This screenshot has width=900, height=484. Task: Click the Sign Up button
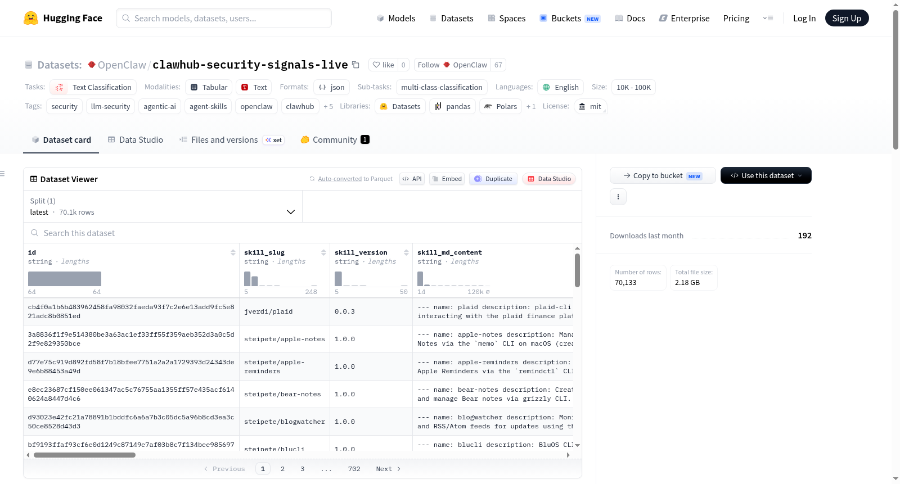click(847, 18)
